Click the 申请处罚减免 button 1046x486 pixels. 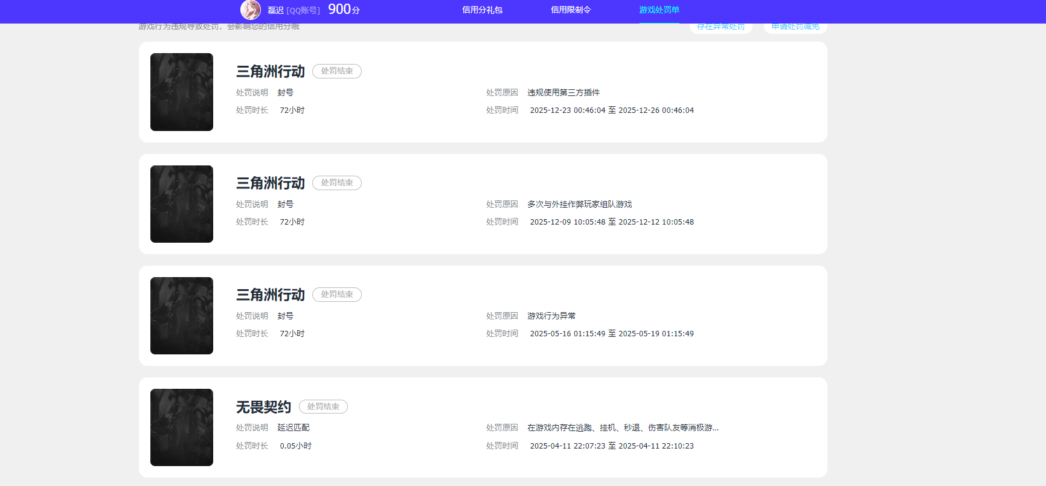click(795, 27)
